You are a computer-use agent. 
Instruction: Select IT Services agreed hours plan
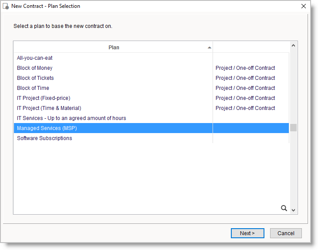click(x=71, y=118)
